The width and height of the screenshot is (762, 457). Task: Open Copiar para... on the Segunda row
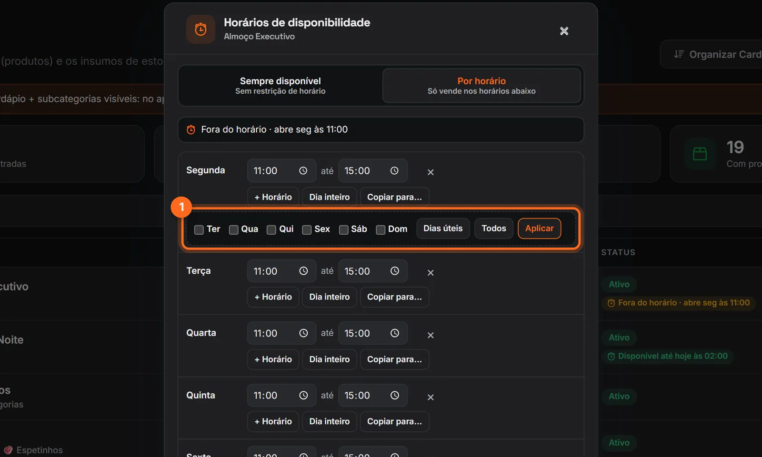pos(394,197)
